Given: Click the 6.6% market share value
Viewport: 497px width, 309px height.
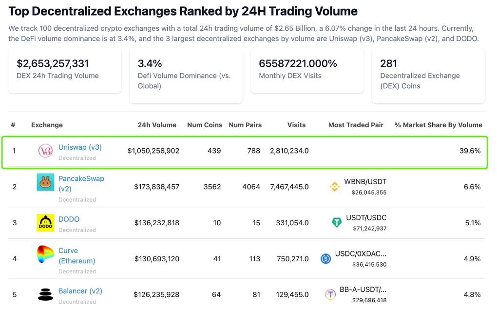Looking at the screenshot, I should coord(472,187).
